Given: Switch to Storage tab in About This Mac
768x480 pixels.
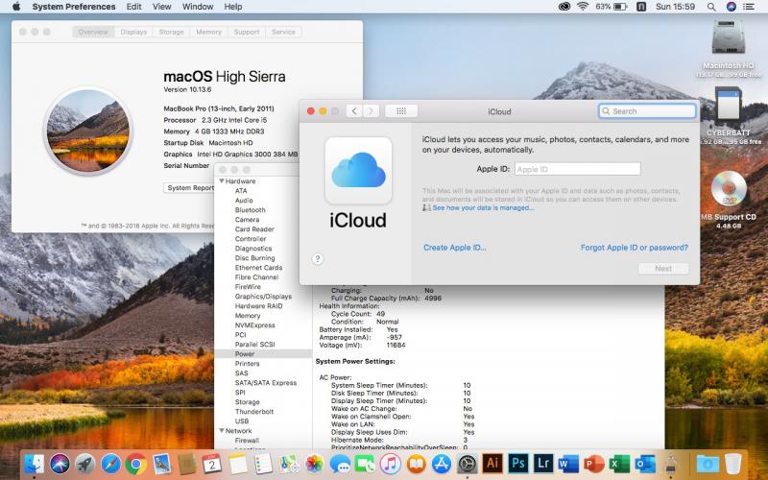Looking at the screenshot, I should (172, 32).
